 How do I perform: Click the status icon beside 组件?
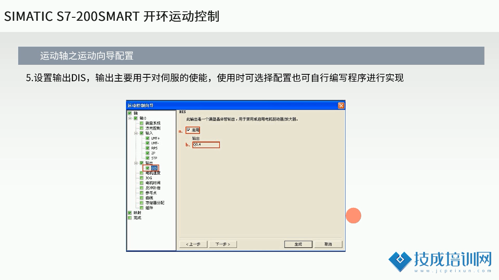pos(142,207)
